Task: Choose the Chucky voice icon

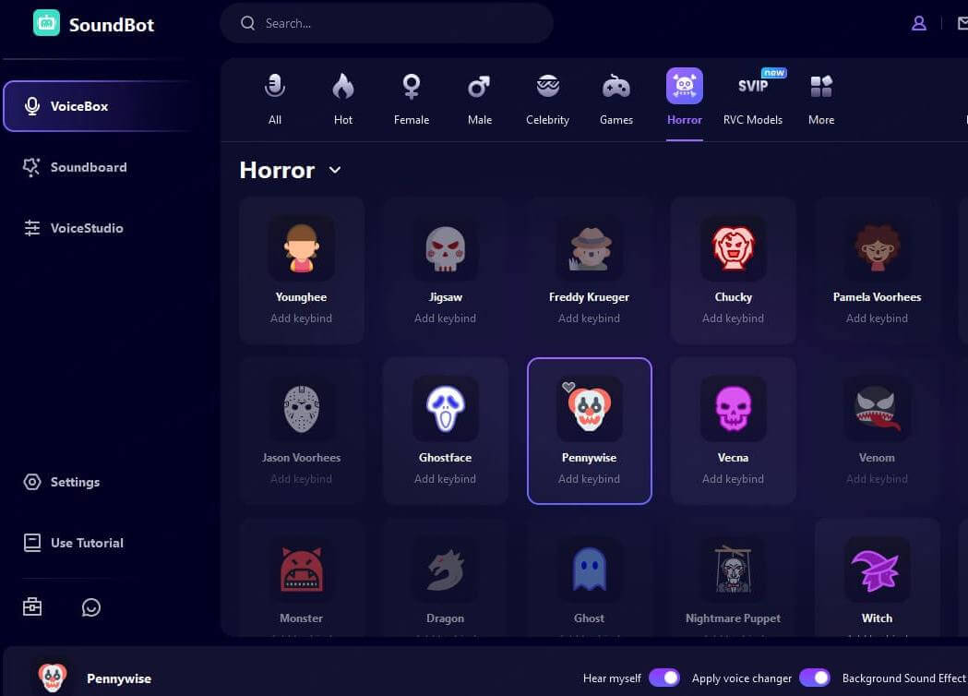Action: pos(733,248)
